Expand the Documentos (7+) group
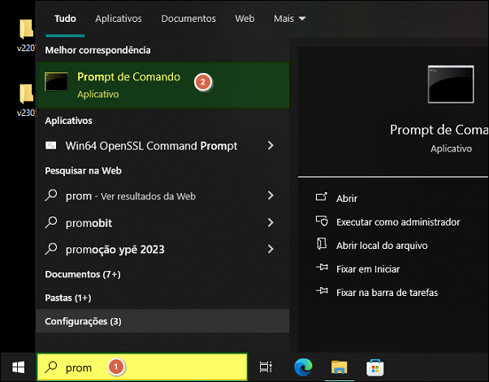 pyautogui.click(x=83, y=274)
